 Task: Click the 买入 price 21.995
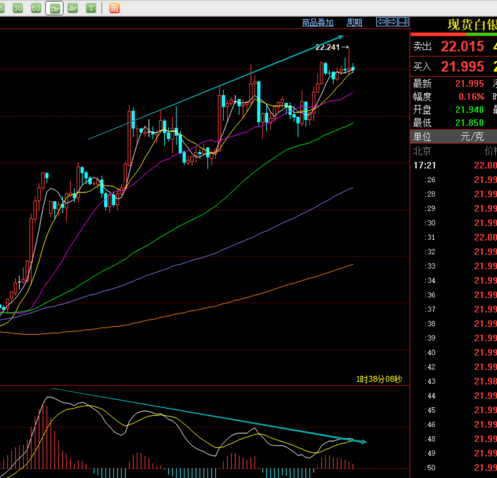click(x=462, y=66)
